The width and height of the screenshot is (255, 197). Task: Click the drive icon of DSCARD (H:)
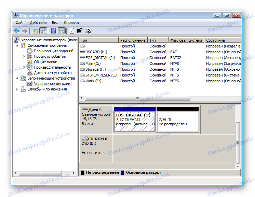pos(82,52)
